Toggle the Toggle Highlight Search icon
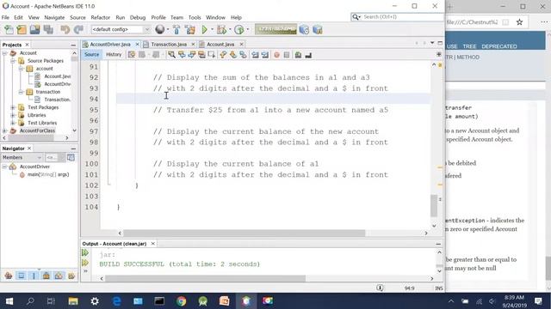 tap(201, 55)
